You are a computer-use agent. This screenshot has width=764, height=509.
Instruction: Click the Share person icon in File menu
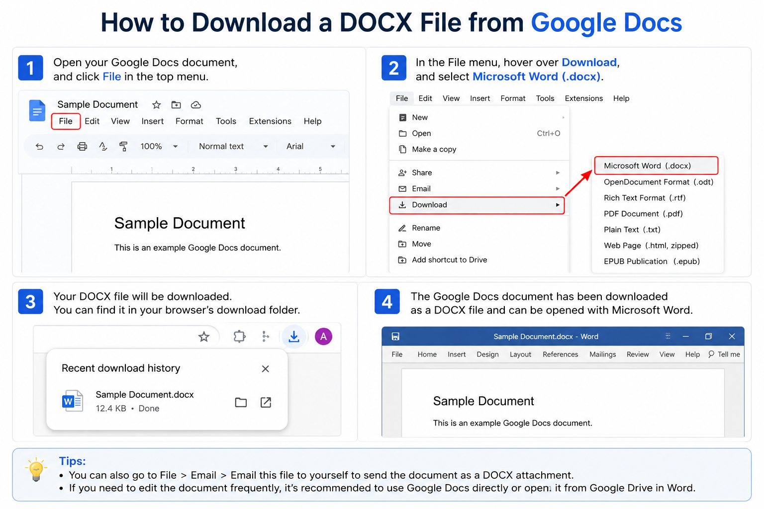[402, 173]
